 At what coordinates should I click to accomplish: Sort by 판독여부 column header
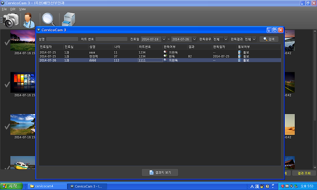[175, 47]
